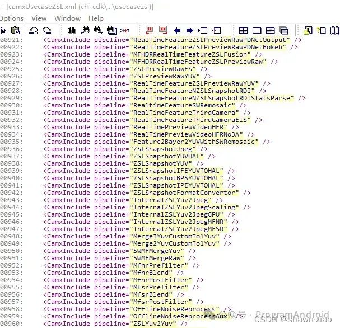Image resolution: width=340 pixels, height=328 pixels.
Task: Click pipeline name InternalZSLYuv2JpegMFNR
Action: (178, 222)
